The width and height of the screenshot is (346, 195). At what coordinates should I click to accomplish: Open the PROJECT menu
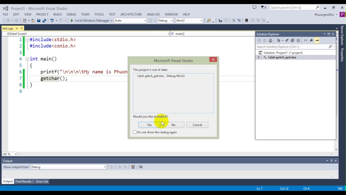[42, 14]
